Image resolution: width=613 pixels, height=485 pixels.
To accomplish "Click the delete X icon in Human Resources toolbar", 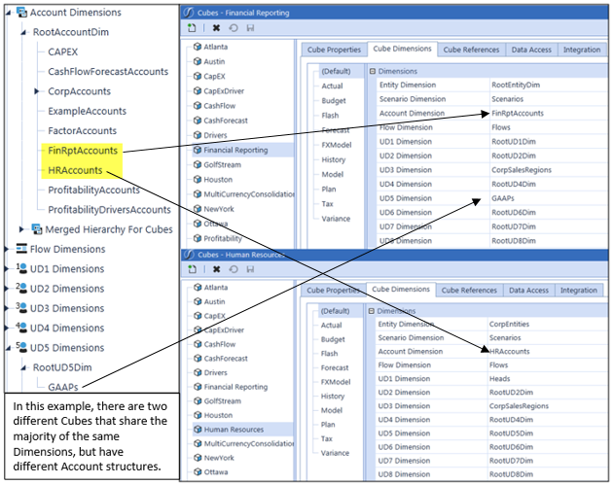I will 217,269.
